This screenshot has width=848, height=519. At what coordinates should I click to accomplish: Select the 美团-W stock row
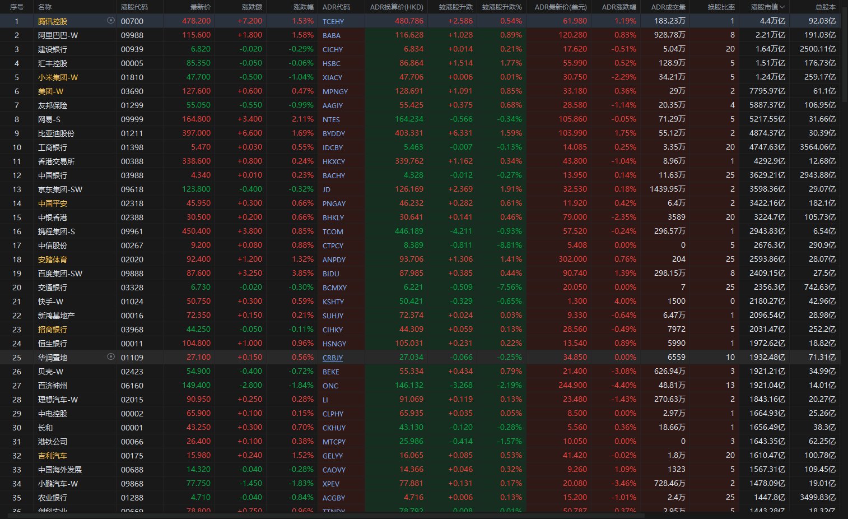[x=420, y=91]
